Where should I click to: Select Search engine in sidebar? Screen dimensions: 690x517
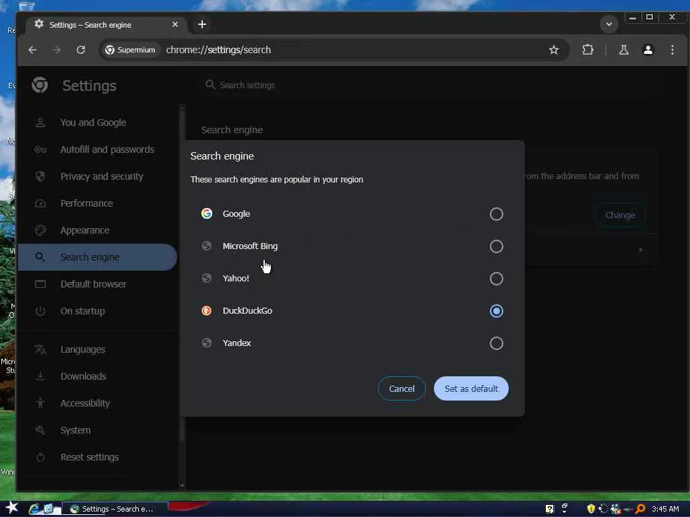pos(98,257)
